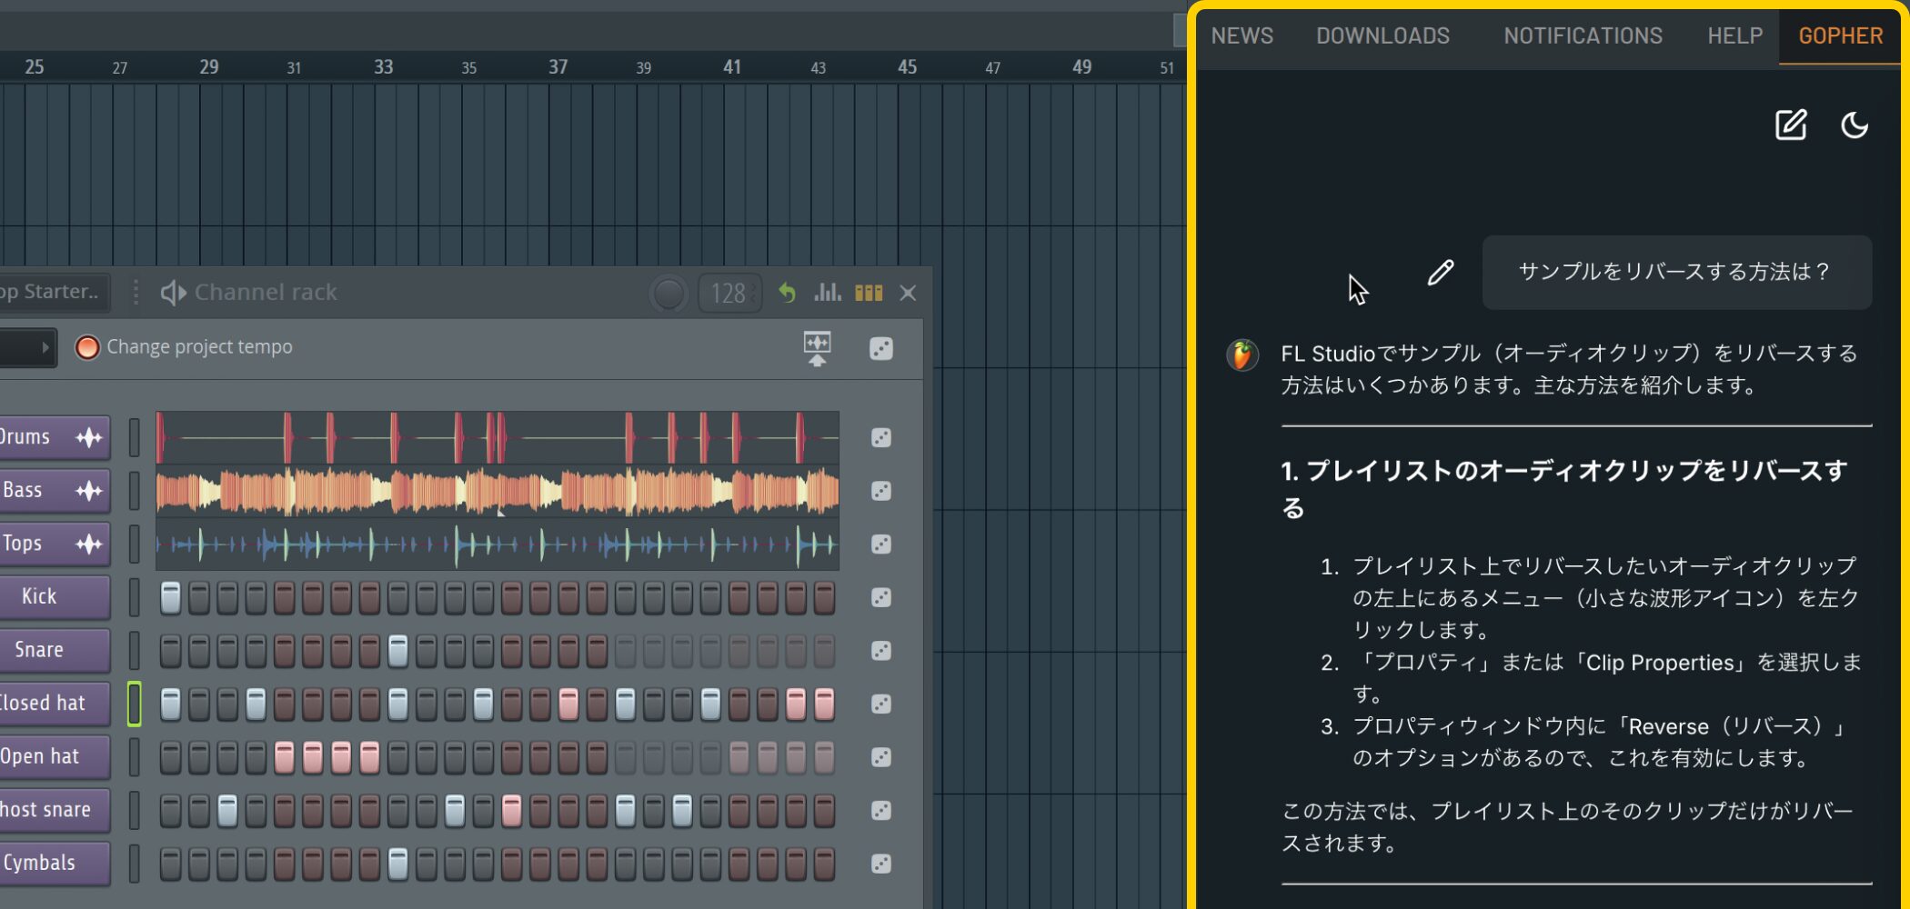Open graph editor bars icon in Channel rack
Viewport: 1910px width, 909px height.
[x=827, y=293]
